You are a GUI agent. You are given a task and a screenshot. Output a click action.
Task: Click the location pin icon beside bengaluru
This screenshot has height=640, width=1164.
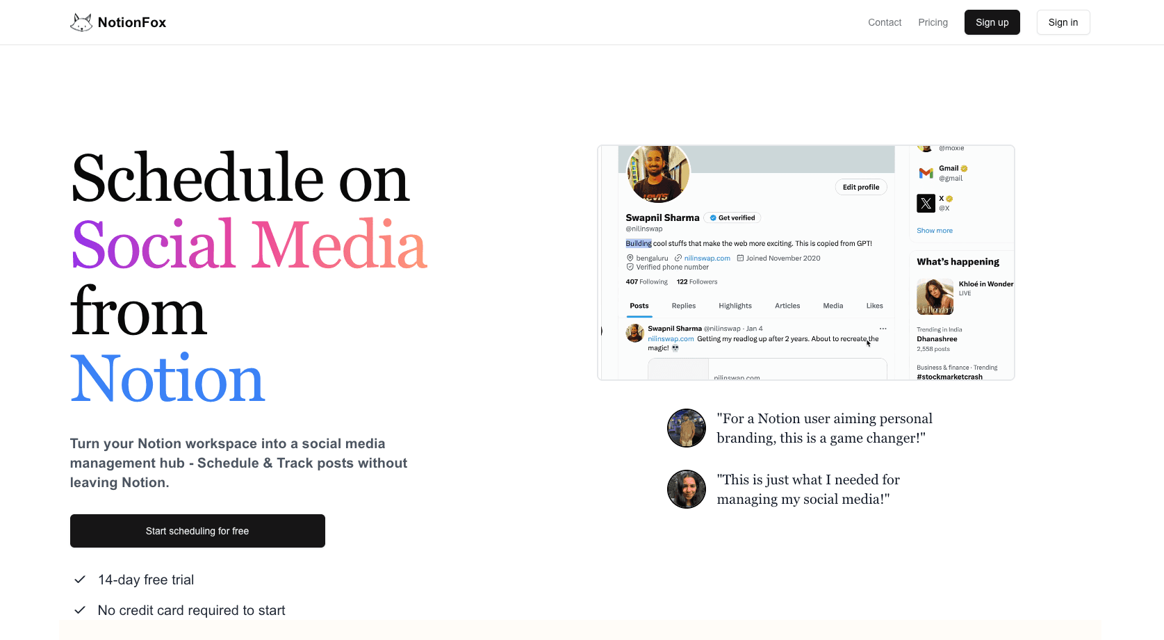630,258
